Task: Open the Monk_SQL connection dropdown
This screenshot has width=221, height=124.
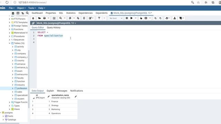Action: pos(56,23)
